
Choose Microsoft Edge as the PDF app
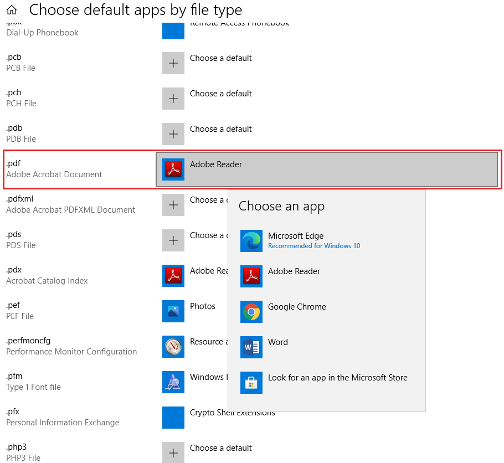coord(327,241)
